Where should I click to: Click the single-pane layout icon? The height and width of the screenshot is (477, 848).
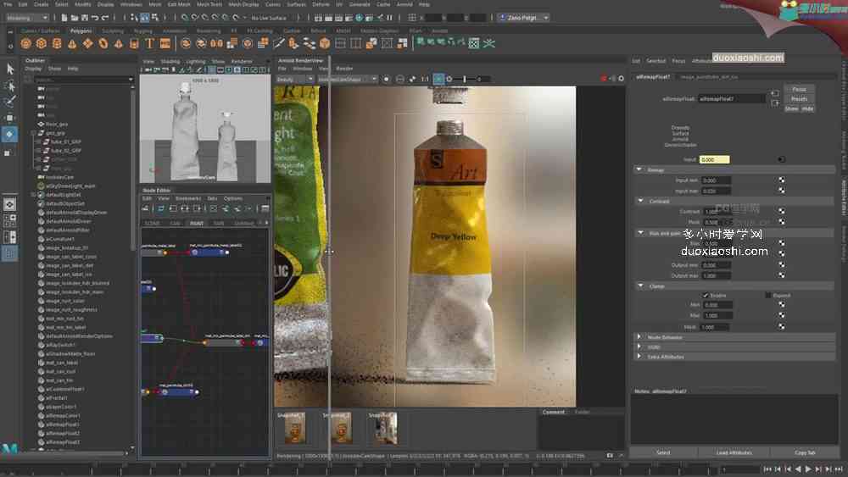pyautogui.click(x=9, y=204)
